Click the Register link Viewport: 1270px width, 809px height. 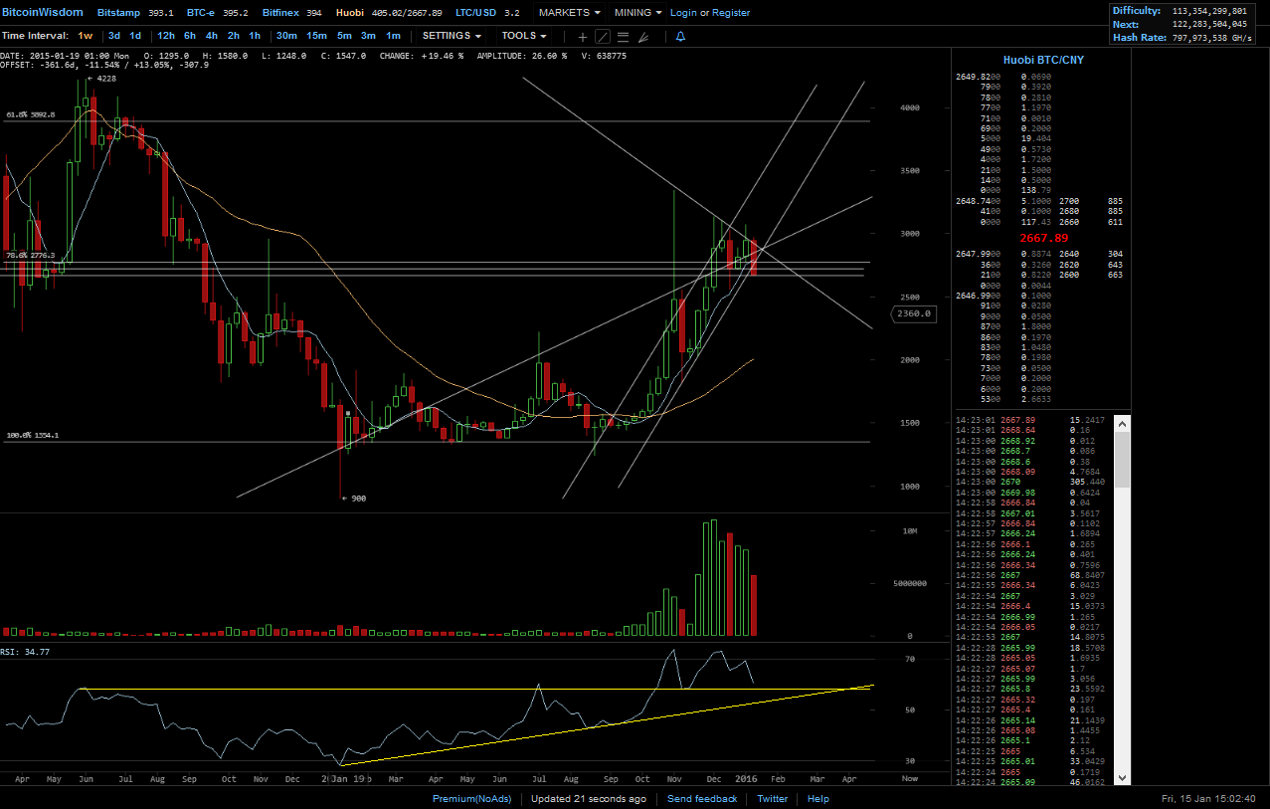(x=731, y=13)
